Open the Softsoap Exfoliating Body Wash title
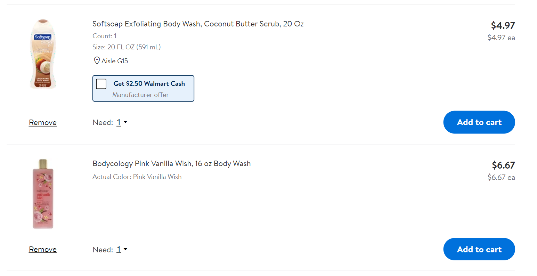 click(x=198, y=24)
